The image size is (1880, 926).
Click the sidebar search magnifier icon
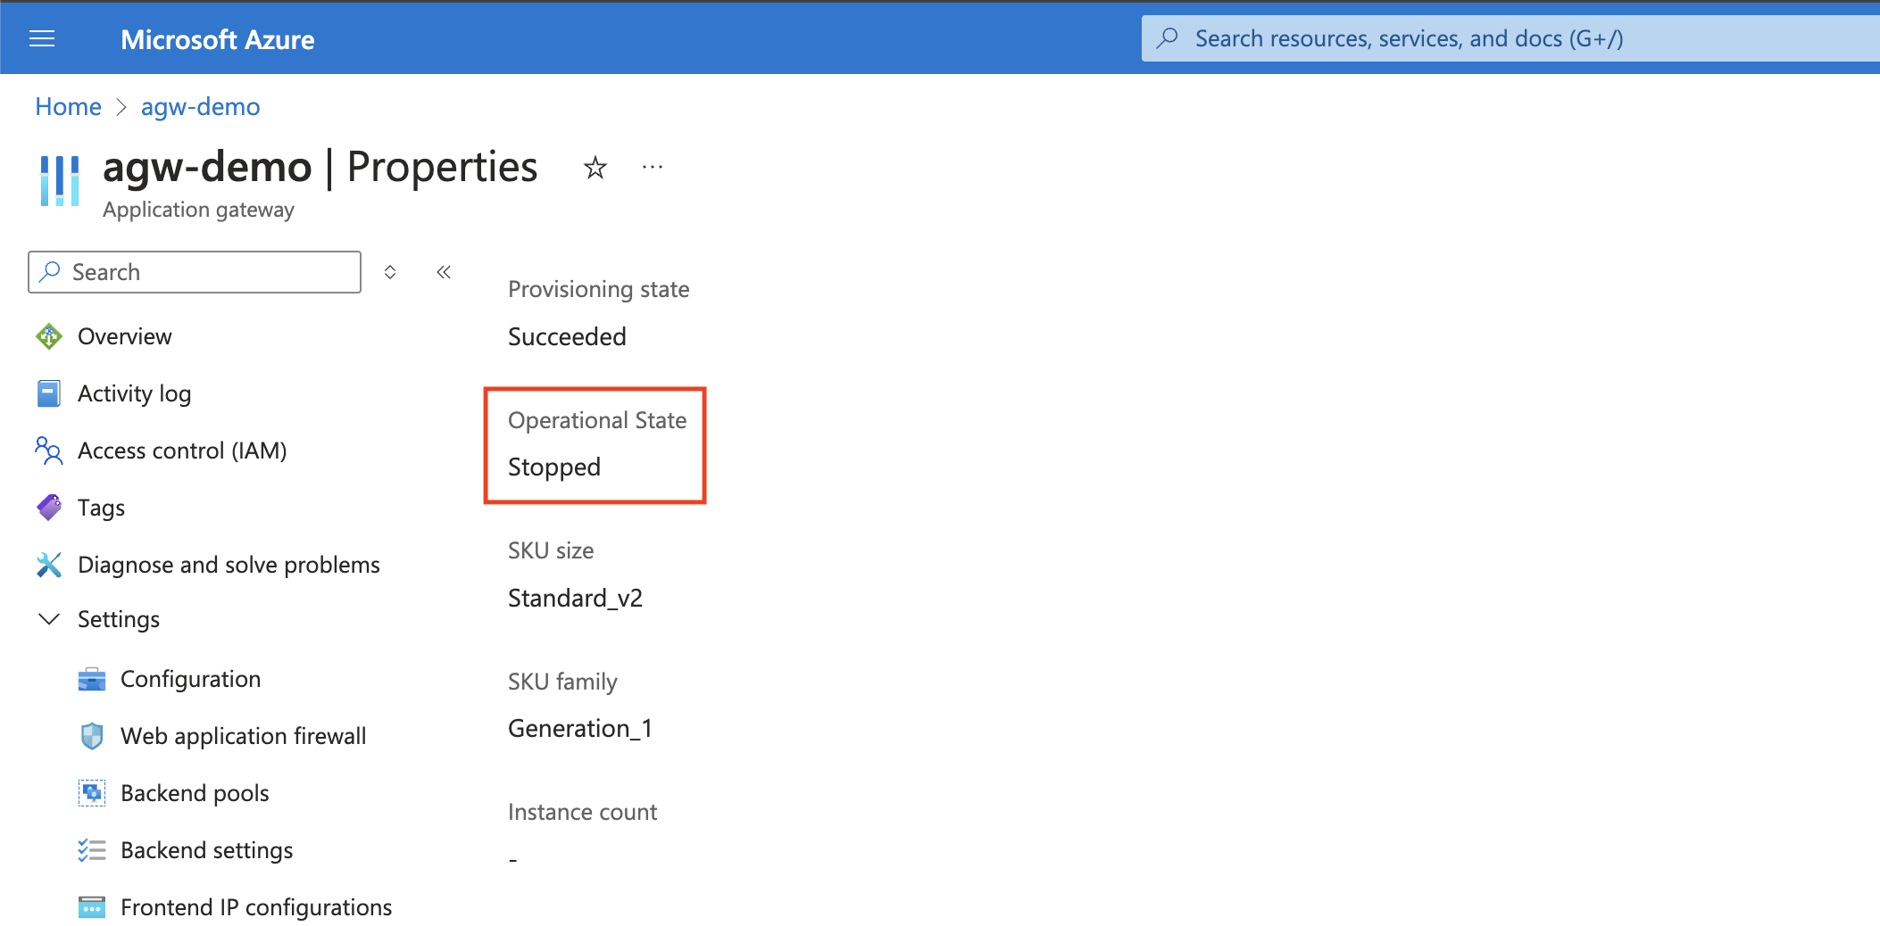coord(51,271)
